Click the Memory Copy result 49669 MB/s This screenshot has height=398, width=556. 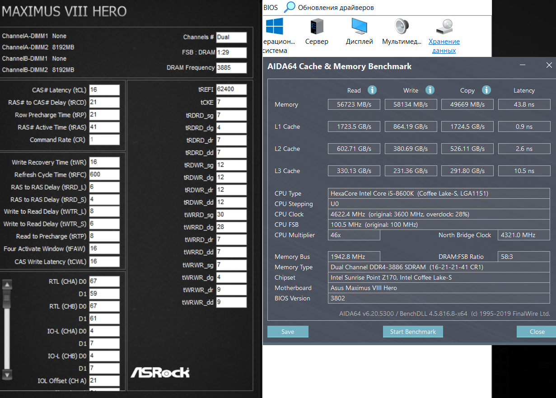tap(467, 104)
